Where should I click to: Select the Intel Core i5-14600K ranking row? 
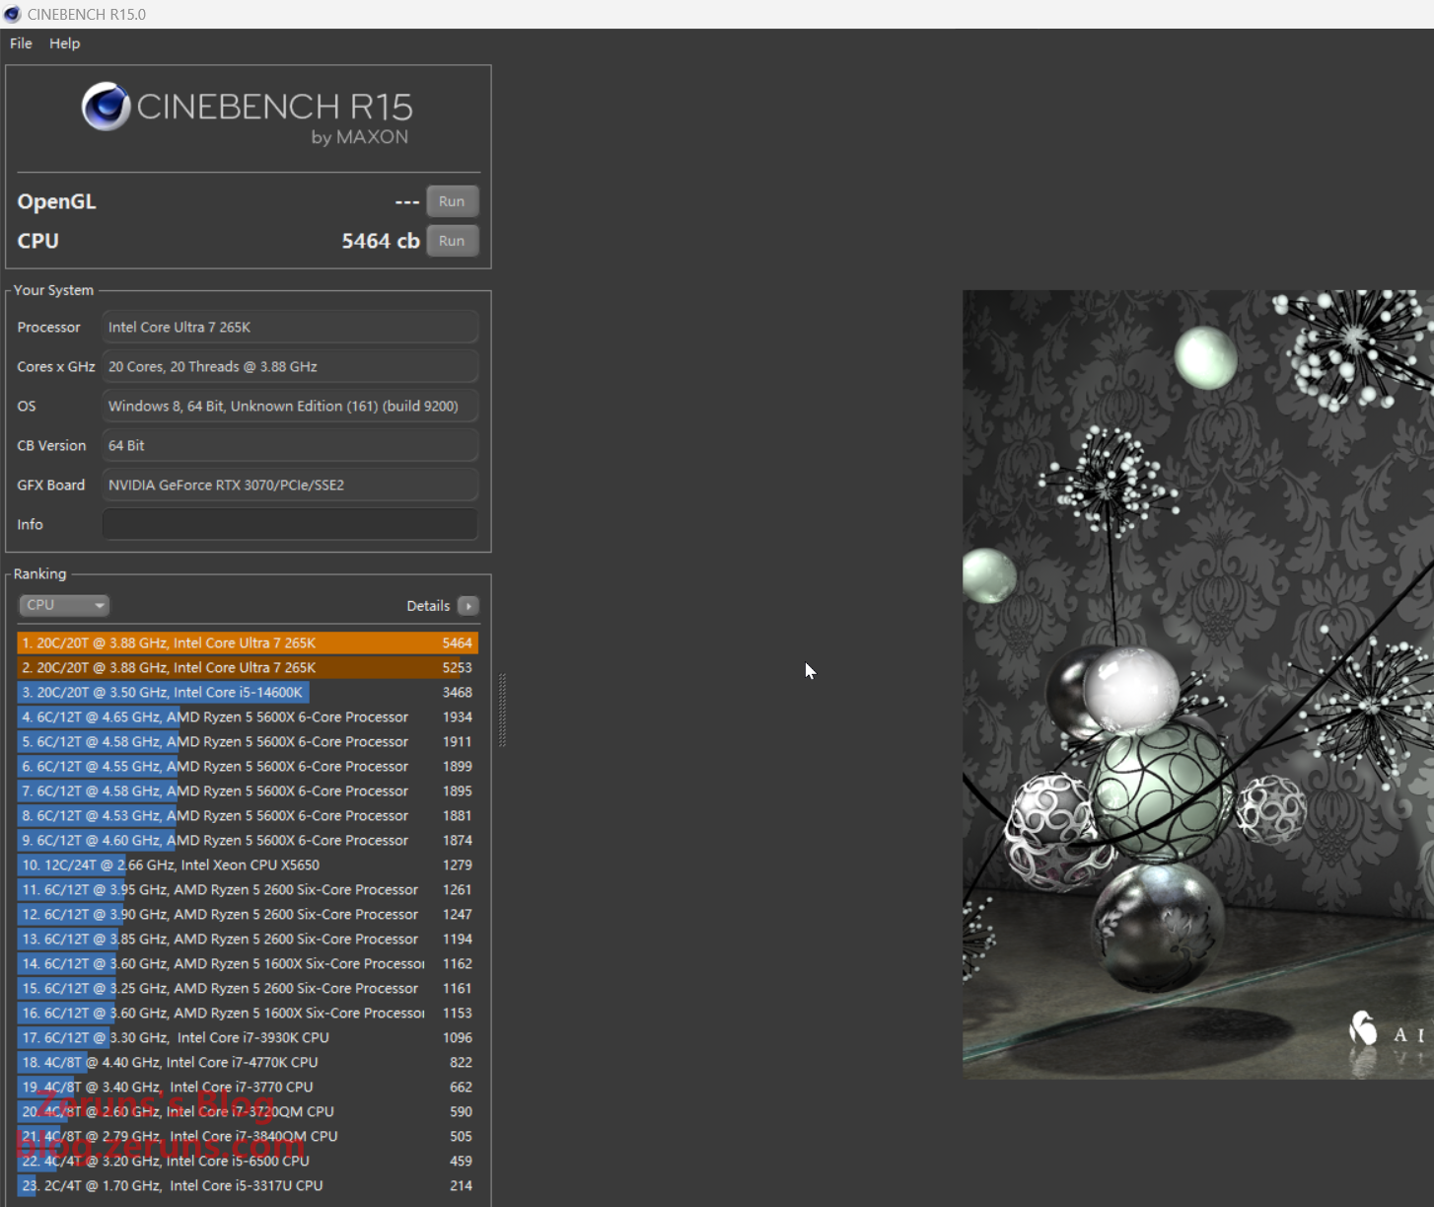click(x=248, y=692)
